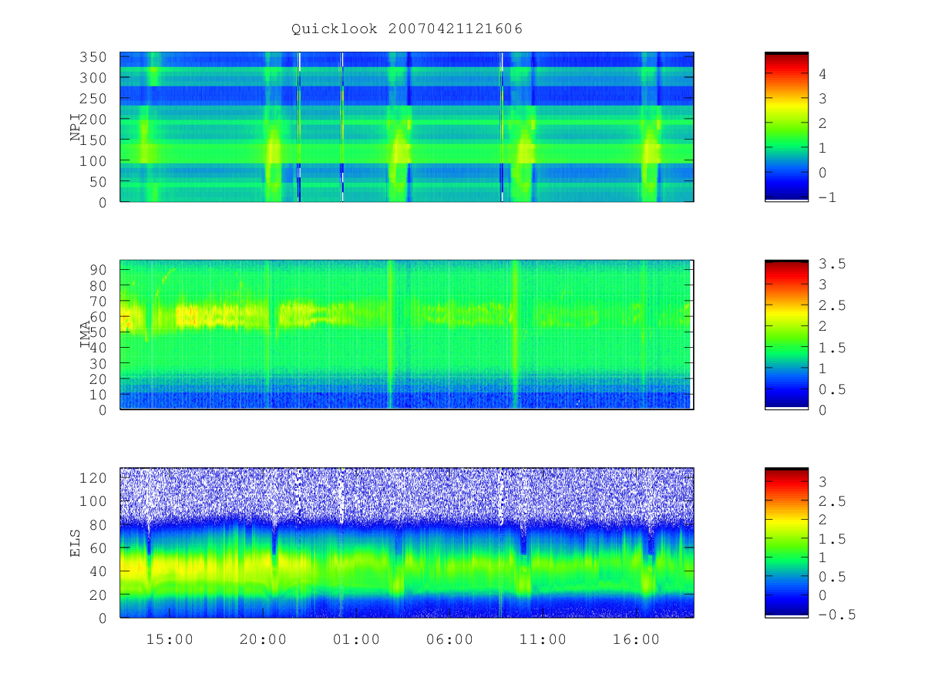
Task: Click the ELS y-axis label
Action: [x=76, y=543]
